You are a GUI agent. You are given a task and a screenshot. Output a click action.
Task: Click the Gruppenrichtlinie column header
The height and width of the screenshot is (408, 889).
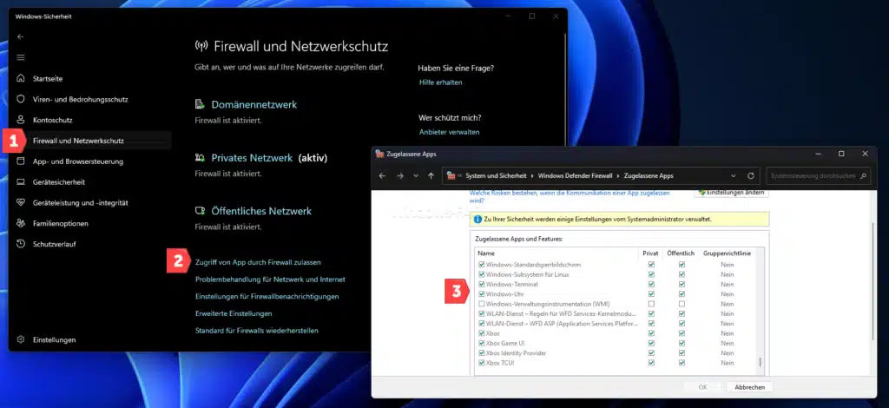[x=727, y=253]
